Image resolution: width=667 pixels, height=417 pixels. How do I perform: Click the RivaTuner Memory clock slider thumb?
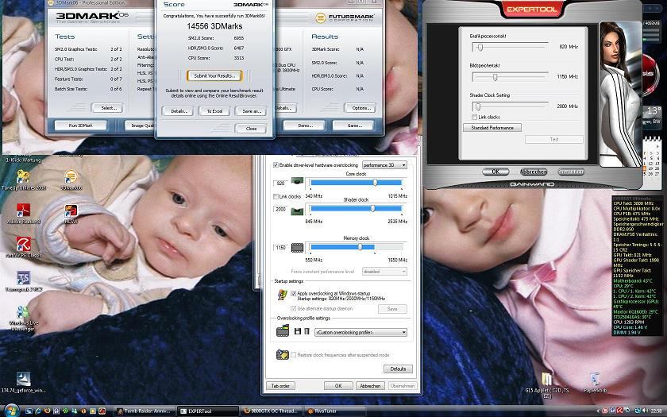tap(360, 247)
